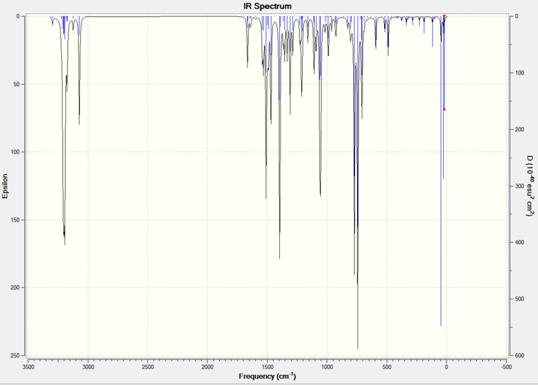Click the peak tip near 1400 cm-1
Image resolution: width=538 pixels, height=385 pixels.
[280, 258]
